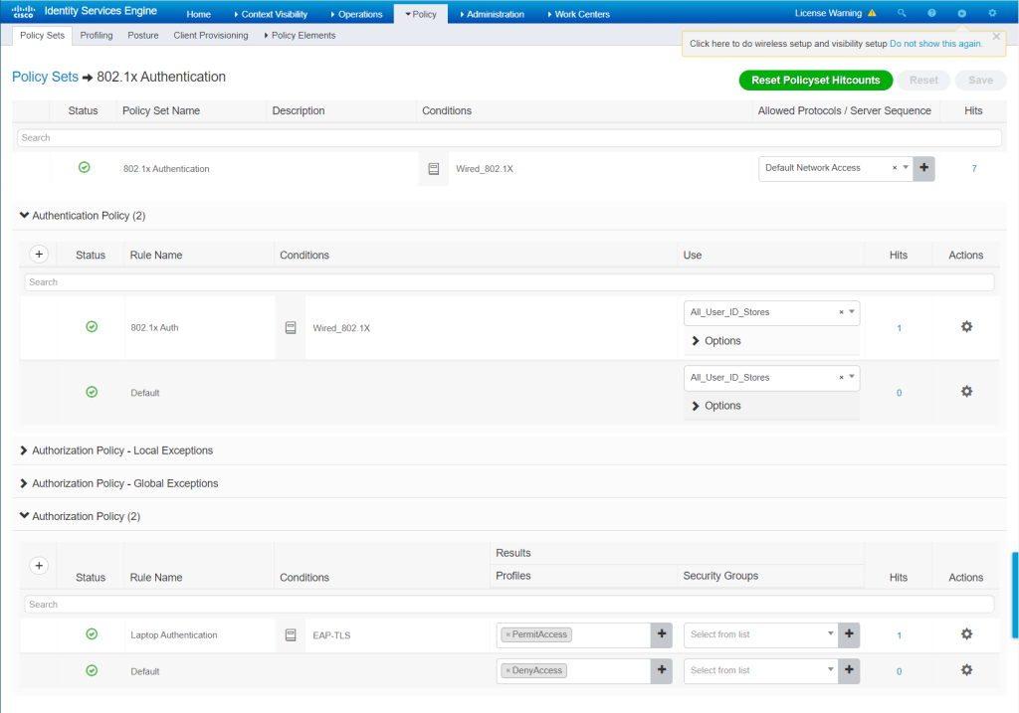Open the search magnifier icon in header
The image size is (1019, 713).
tap(902, 13)
